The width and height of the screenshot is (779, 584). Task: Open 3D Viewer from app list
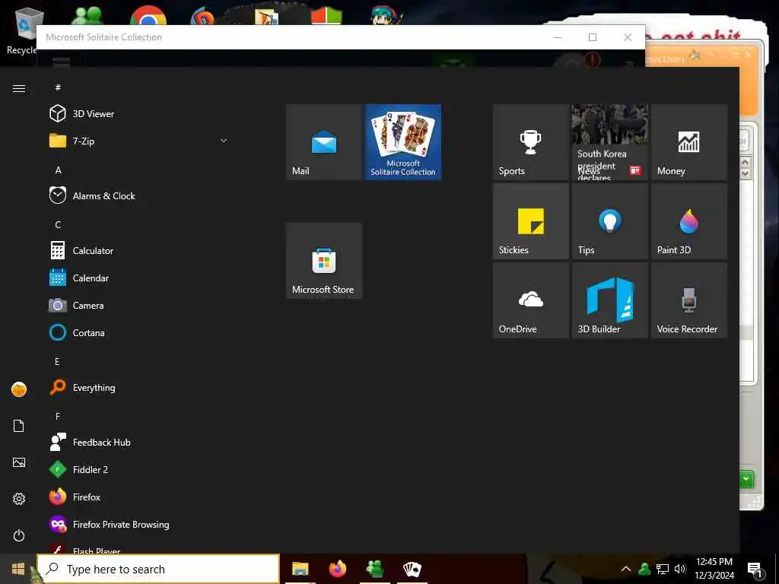pyautogui.click(x=139, y=114)
